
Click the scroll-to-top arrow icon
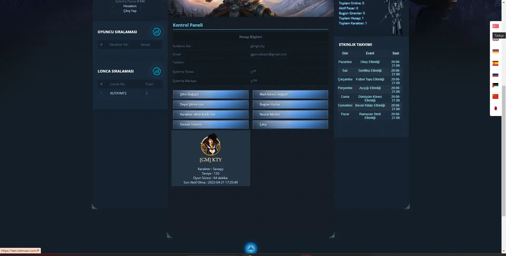pyautogui.click(x=250, y=248)
